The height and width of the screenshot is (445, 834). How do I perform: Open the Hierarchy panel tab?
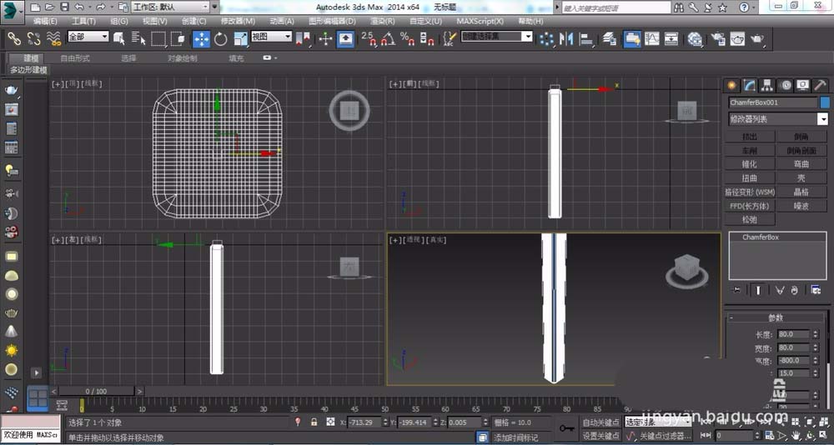(767, 85)
